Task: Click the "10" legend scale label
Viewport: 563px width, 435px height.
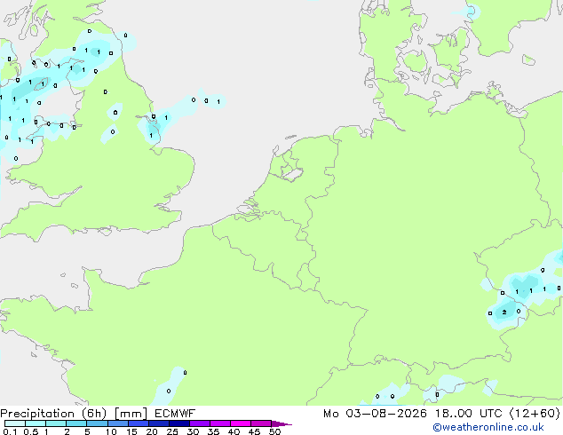Action: click(x=111, y=431)
